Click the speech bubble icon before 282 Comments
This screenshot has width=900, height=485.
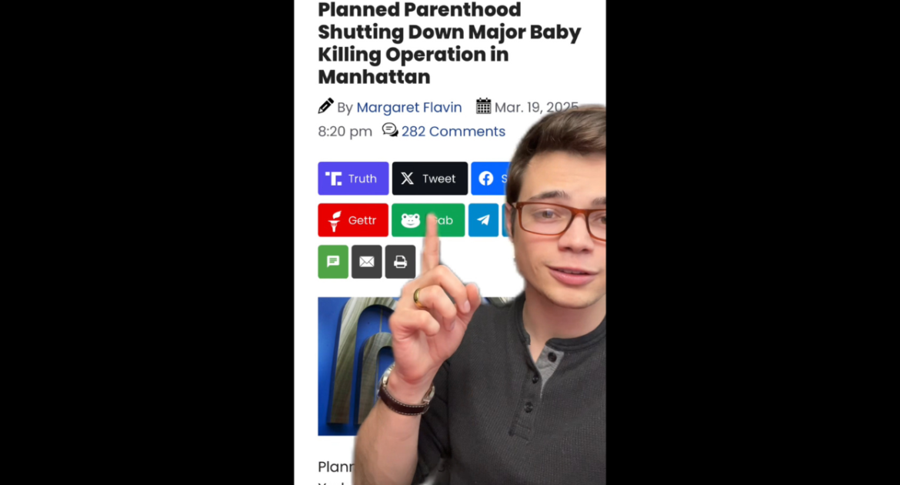[390, 130]
